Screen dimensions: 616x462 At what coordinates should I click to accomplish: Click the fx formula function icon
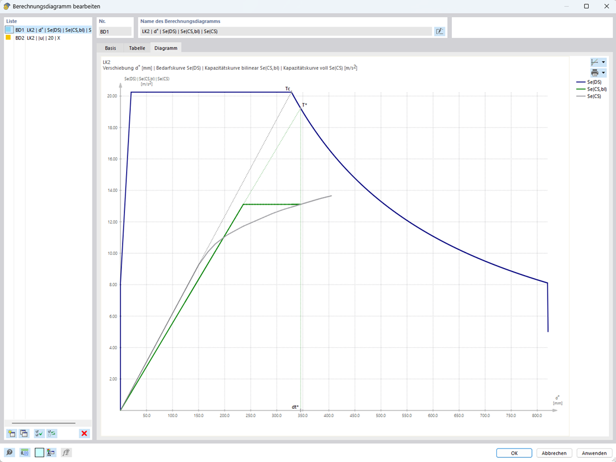tap(66, 453)
